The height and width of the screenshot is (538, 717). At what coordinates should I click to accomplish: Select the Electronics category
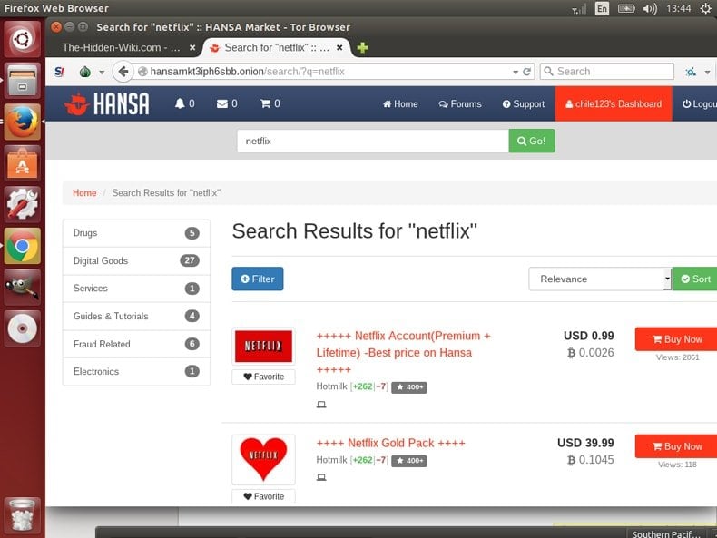coord(136,372)
